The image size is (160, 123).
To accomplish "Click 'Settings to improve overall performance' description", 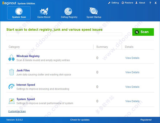I will click(45, 103).
